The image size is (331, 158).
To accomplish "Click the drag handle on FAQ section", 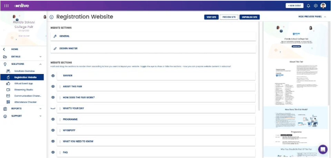I will 60,152.
